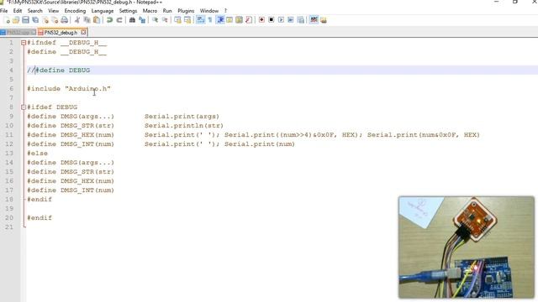
Task: Open the Edit menu
Action: pyautogui.click(x=18, y=11)
